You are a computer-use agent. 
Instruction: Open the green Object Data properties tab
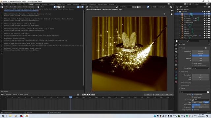176,78
